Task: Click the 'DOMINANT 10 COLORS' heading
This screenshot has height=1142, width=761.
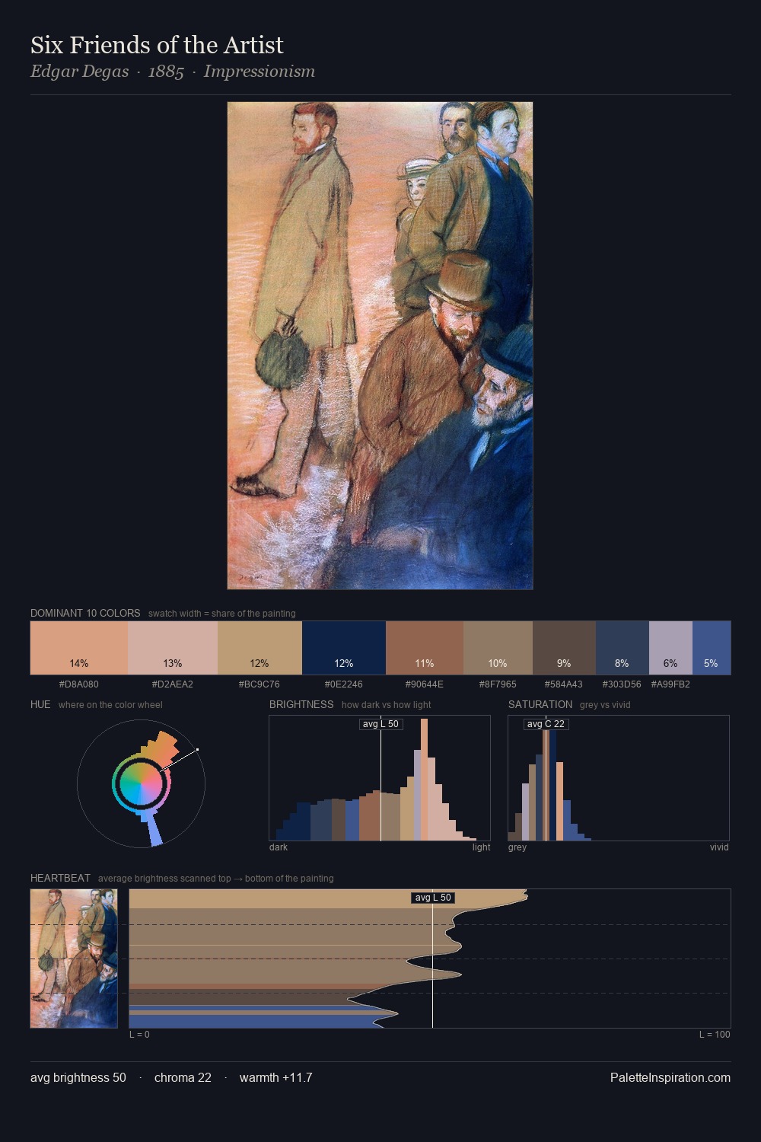Action: 85,613
